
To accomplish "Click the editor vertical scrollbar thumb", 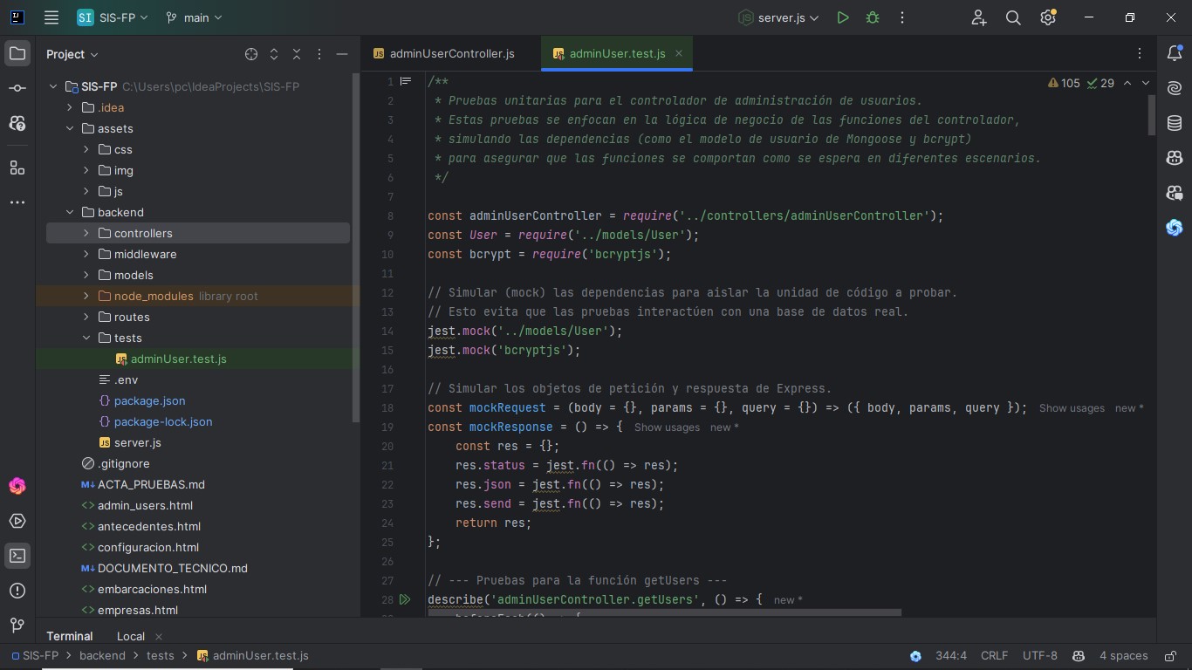I will pos(1152,115).
